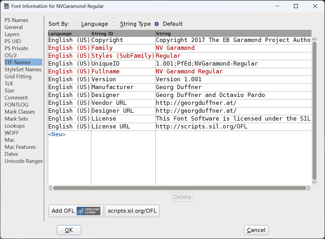Go to PS Private section
Image resolution: width=325 pixels, height=239 pixels.
[x=17, y=49]
